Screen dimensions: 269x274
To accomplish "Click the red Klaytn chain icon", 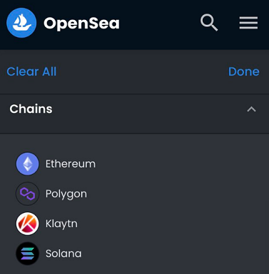I will pos(28,224).
